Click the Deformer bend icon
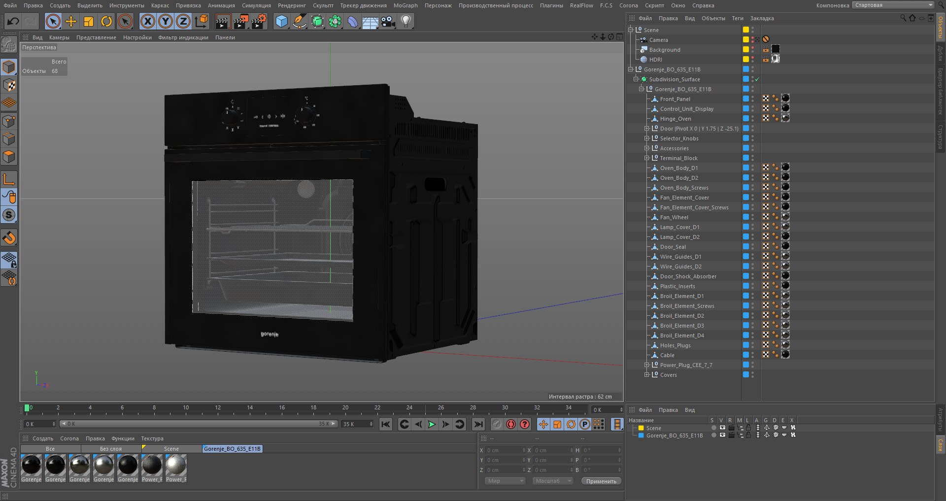The width and height of the screenshot is (946, 501). [x=353, y=21]
